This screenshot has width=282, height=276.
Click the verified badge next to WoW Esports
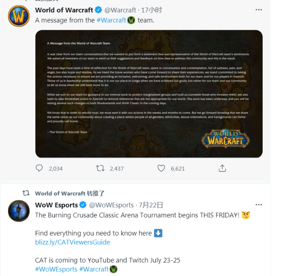(x=83, y=205)
